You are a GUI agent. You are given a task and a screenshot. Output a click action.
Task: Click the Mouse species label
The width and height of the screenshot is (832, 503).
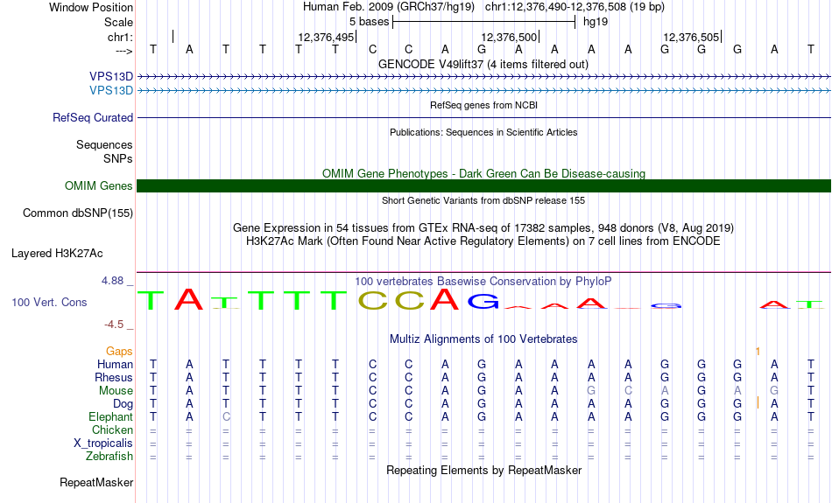pyautogui.click(x=116, y=391)
